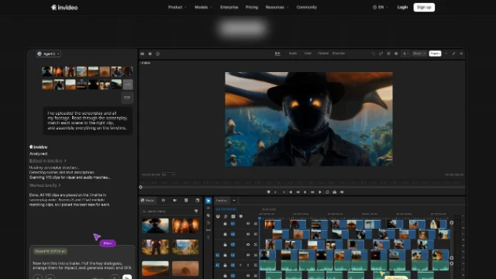Click the snapshot camera icon

coord(334,192)
